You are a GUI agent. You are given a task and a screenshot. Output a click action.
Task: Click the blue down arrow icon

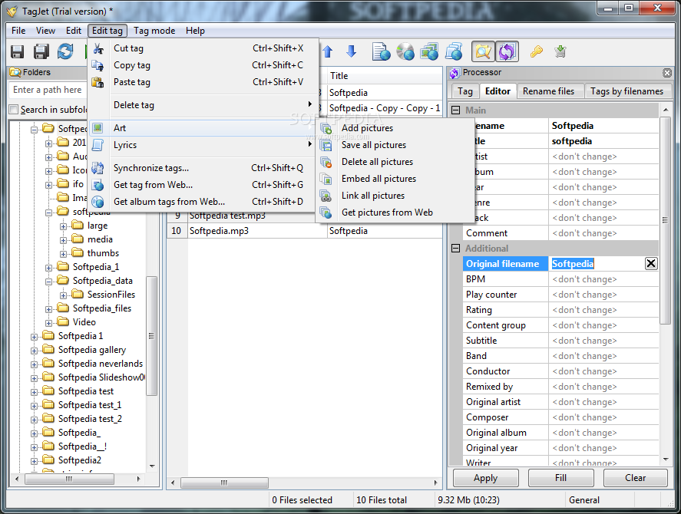[x=352, y=51]
